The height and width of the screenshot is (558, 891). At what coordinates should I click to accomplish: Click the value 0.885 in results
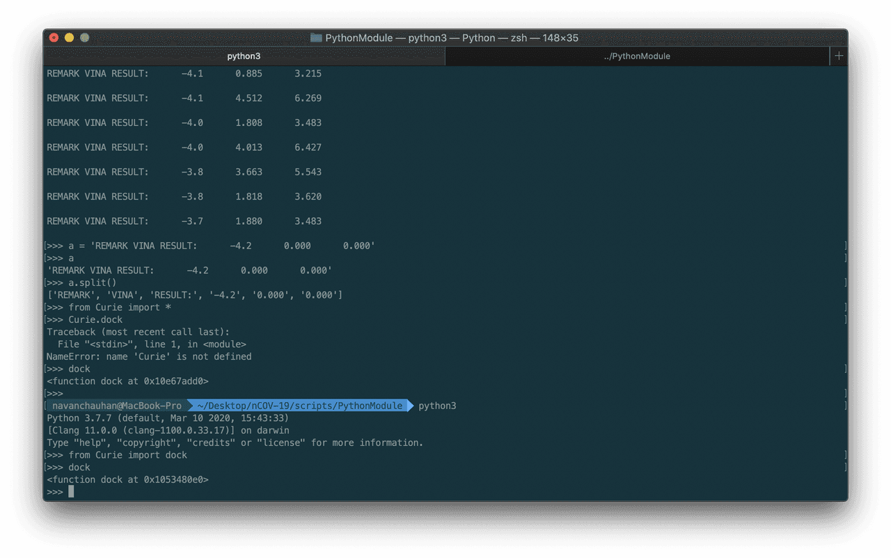pos(249,73)
